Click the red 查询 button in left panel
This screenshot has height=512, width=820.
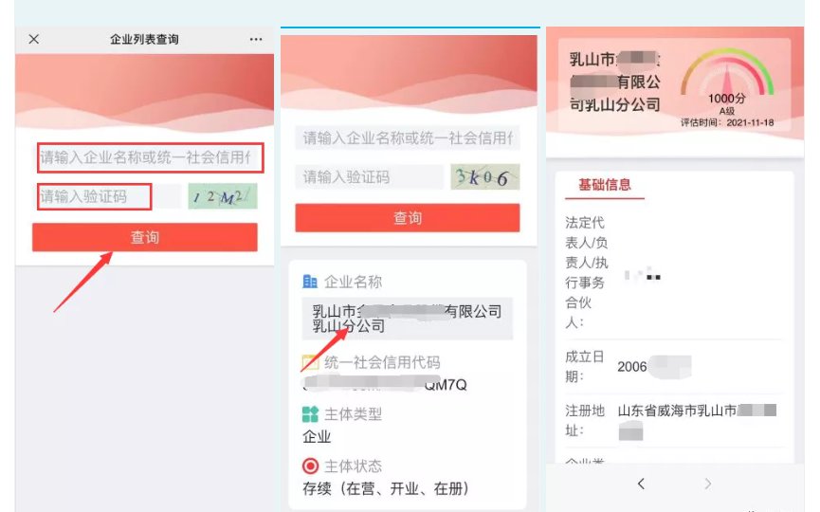click(145, 237)
